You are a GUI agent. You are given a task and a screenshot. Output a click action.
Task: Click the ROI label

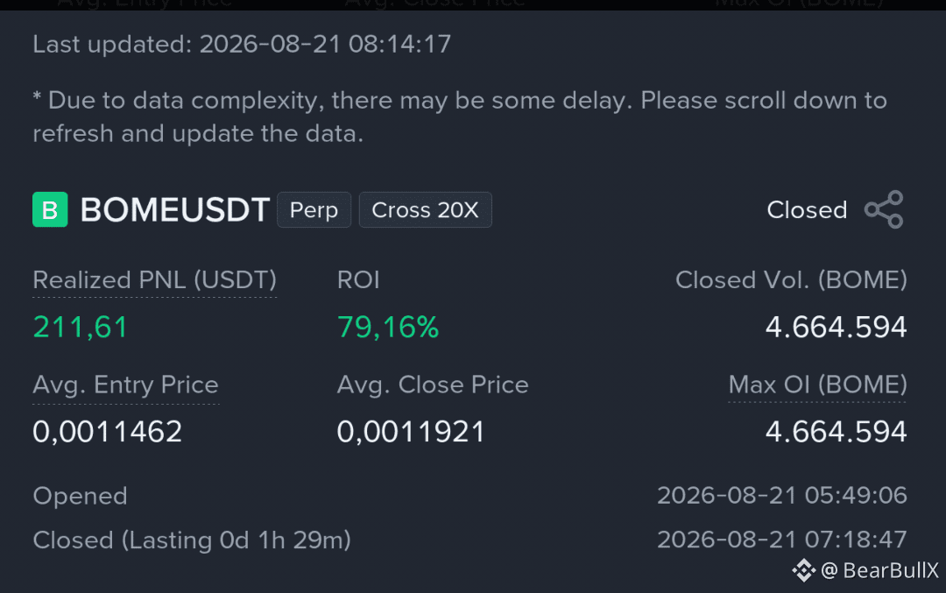pos(358,280)
